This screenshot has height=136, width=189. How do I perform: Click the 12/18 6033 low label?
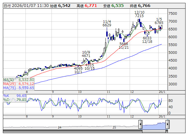click(147, 40)
